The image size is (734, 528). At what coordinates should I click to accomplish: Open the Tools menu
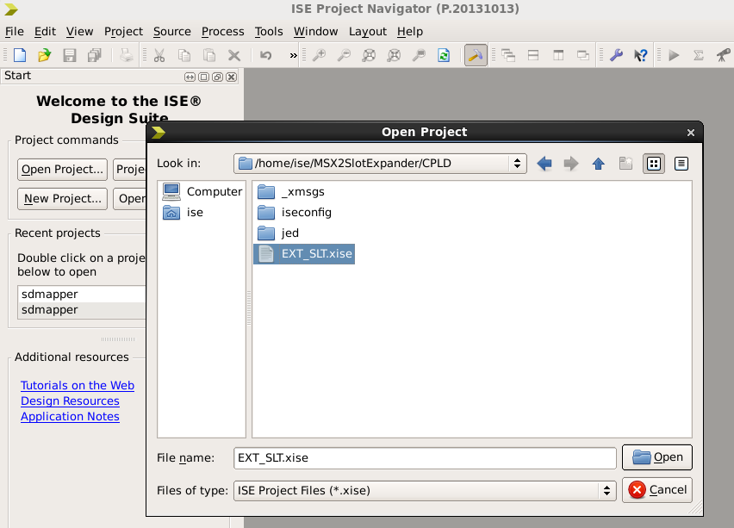point(269,31)
